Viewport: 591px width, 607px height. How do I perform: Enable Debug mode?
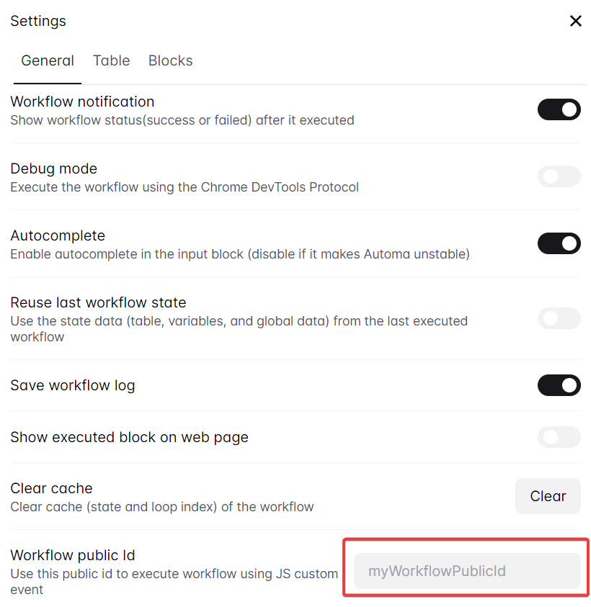coord(559,176)
